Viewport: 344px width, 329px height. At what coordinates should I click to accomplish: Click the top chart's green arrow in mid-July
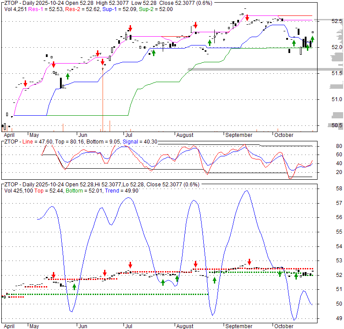pos(153,53)
